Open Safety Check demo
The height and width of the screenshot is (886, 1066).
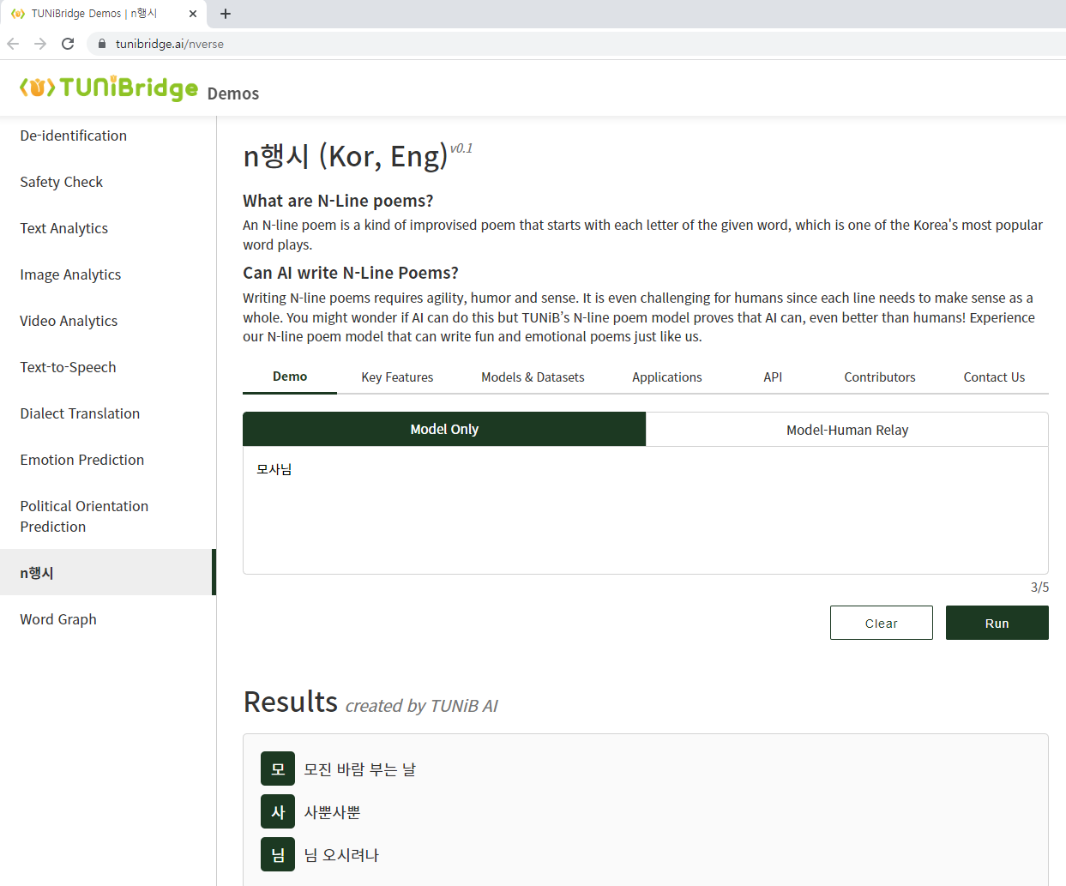(x=62, y=182)
